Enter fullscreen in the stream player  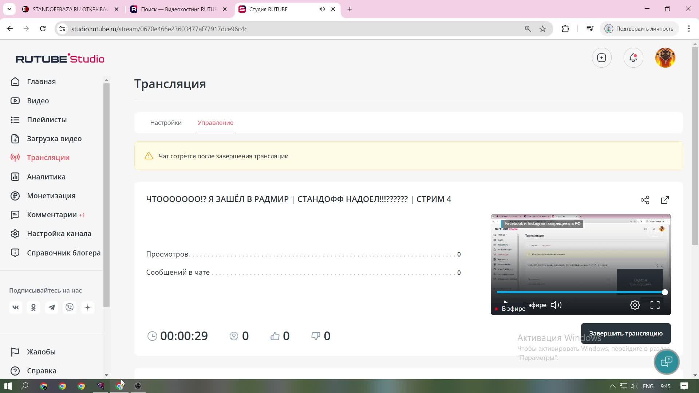(x=655, y=305)
